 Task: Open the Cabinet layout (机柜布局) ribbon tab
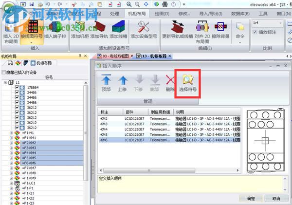pyautogui.click(x=137, y=14)
